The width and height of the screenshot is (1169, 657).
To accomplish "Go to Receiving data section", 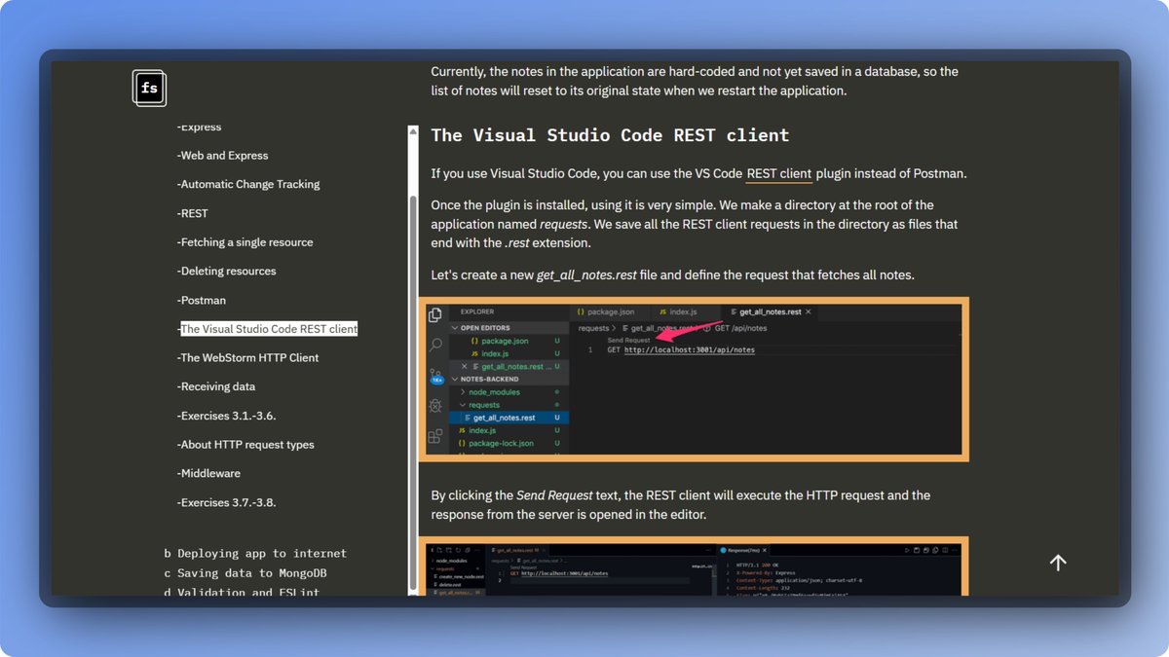I will coord(216,386).
